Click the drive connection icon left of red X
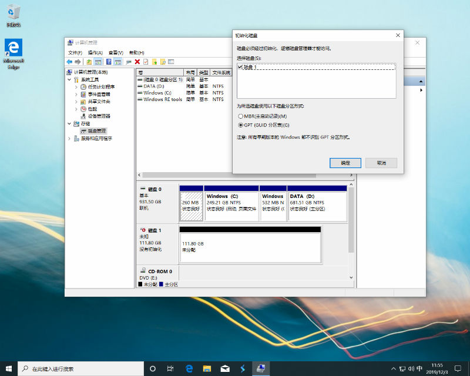The height and width of the screenshot is (376, 470). click(129, 62)
